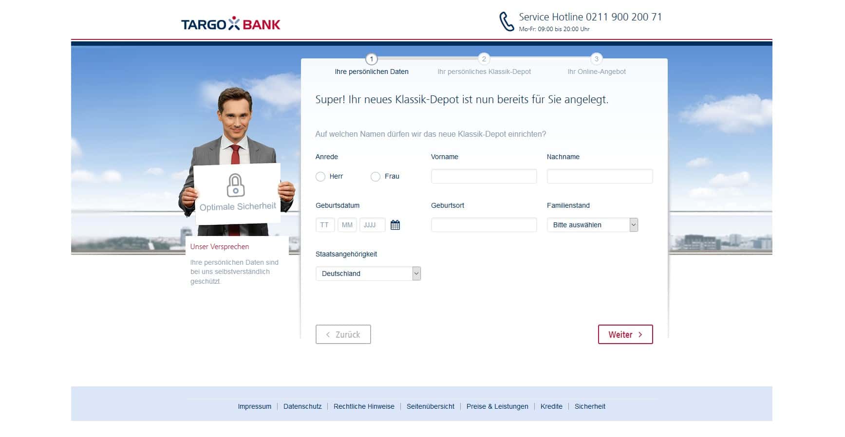845x437 pixels.
Task: Go to Ihr persönliches Klassik-Depot step
Action: (484, 72)
